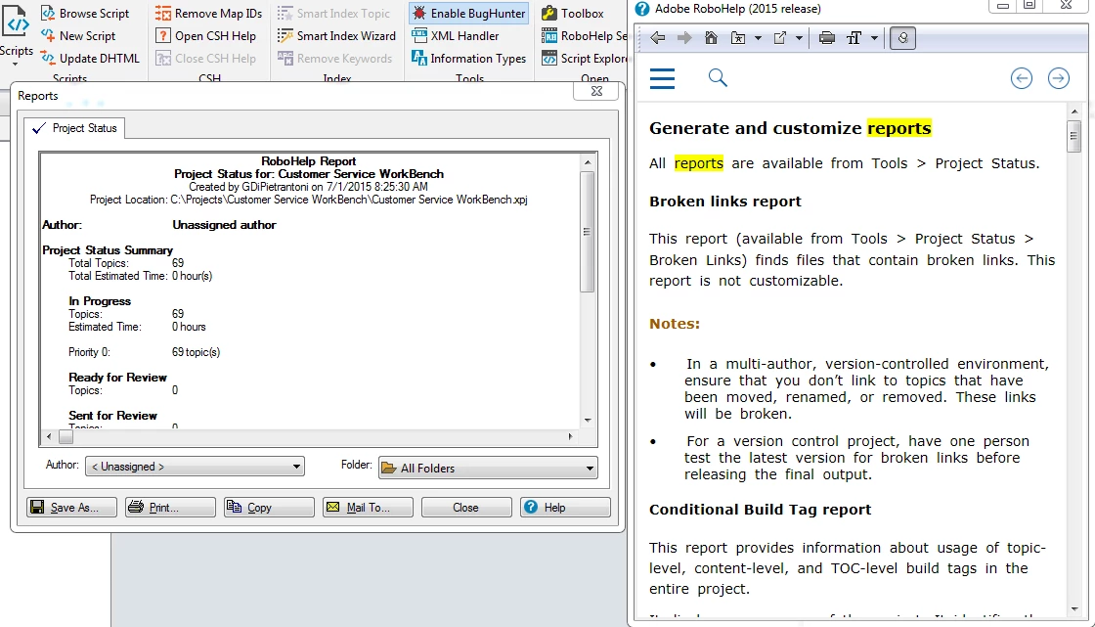Run Update DHTML command
Viewport: 1095px width, 627px height.
click(90, 58)
